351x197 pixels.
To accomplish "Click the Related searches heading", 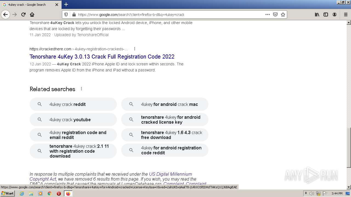I will 52,89.
